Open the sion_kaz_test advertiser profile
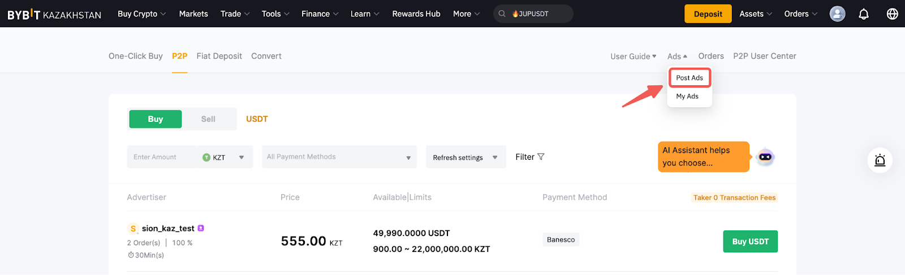 [168, 229]
